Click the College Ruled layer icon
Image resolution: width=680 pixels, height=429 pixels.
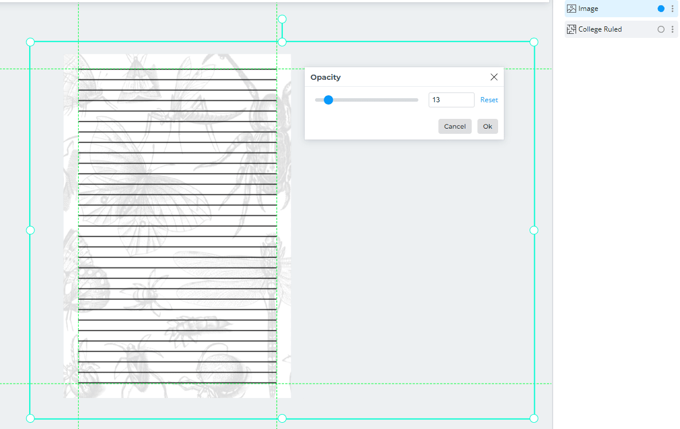coord(572,29)
